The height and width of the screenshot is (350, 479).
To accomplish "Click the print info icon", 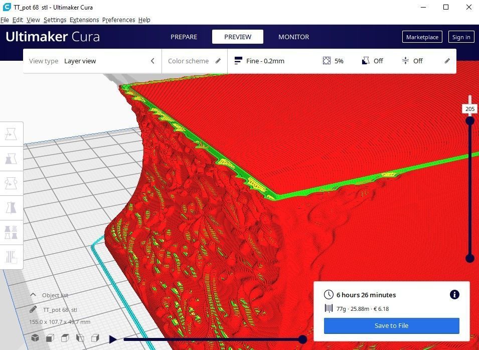I will (x=454, y=295).
